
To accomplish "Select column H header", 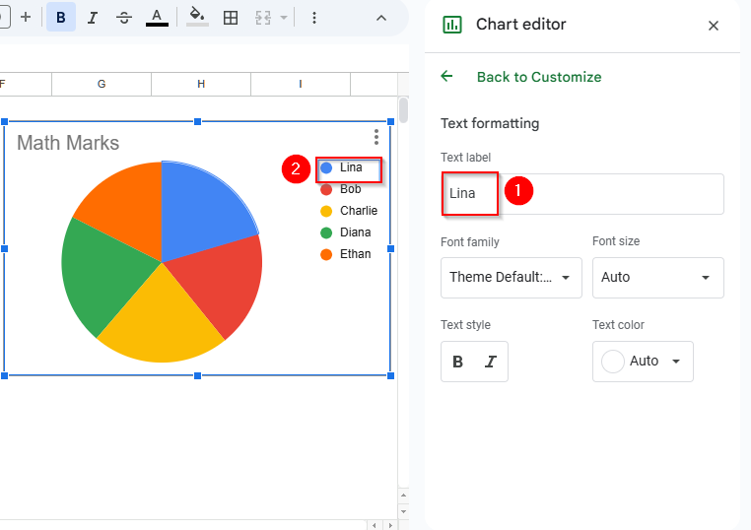I will pos(201,85).
